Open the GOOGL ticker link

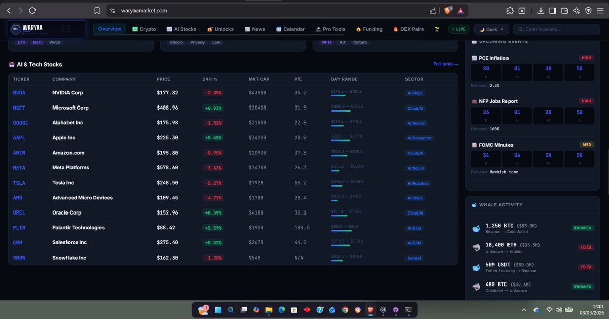(x=21, y=123)
